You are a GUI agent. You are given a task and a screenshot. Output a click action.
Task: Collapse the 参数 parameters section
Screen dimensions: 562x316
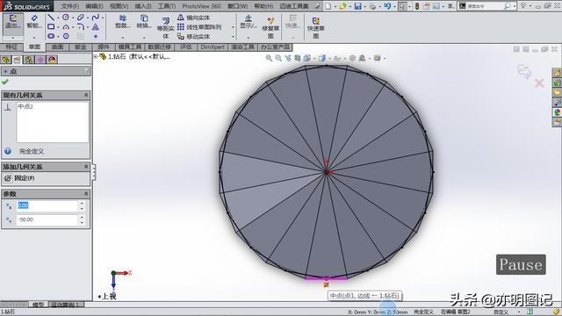[x=86, y=194]
